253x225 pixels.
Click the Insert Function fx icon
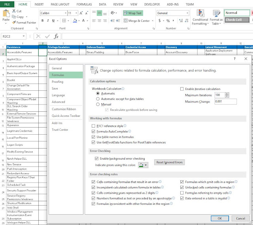[x=56, y=36]
